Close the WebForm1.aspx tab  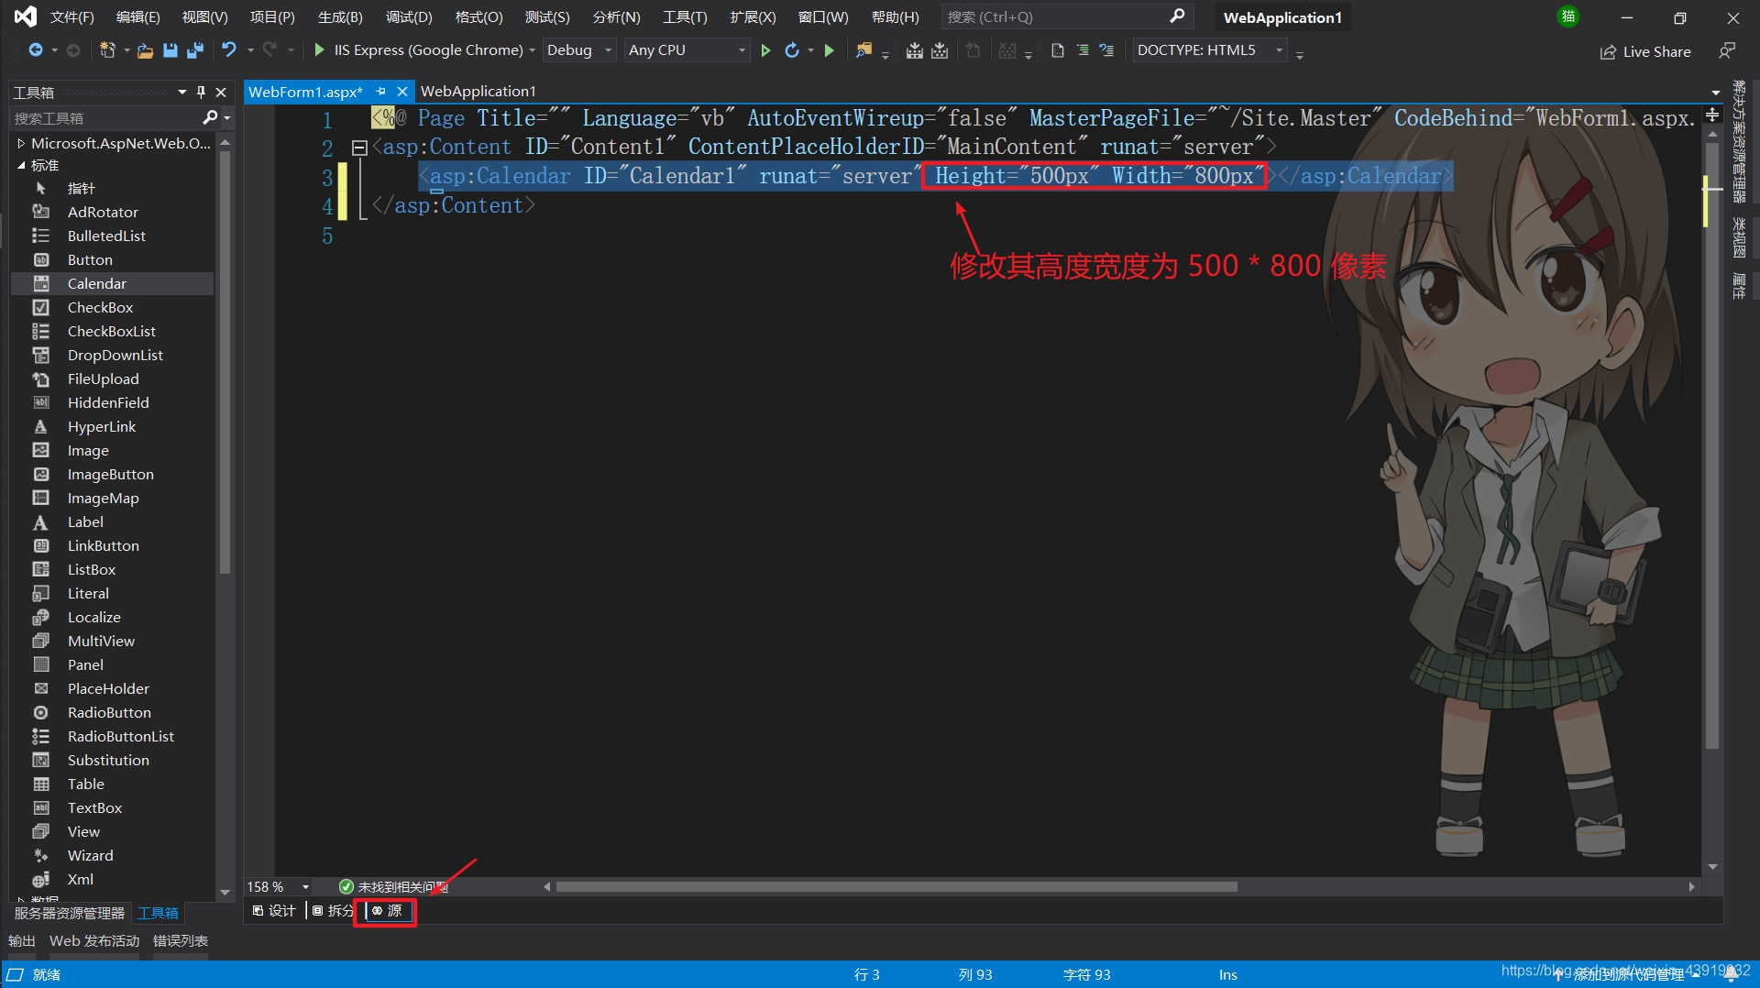401,91
